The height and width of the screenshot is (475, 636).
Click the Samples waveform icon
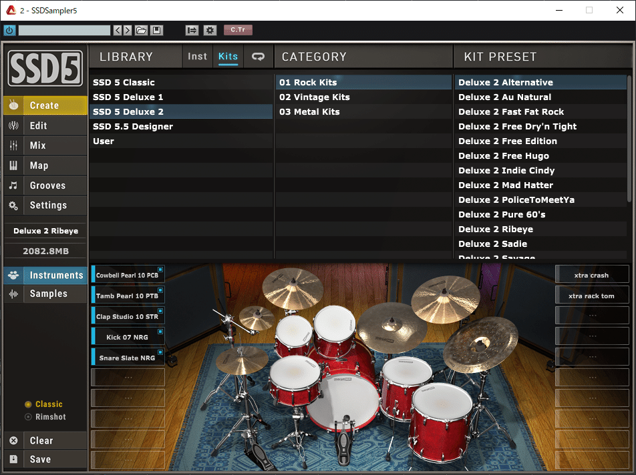pos(13,294)
